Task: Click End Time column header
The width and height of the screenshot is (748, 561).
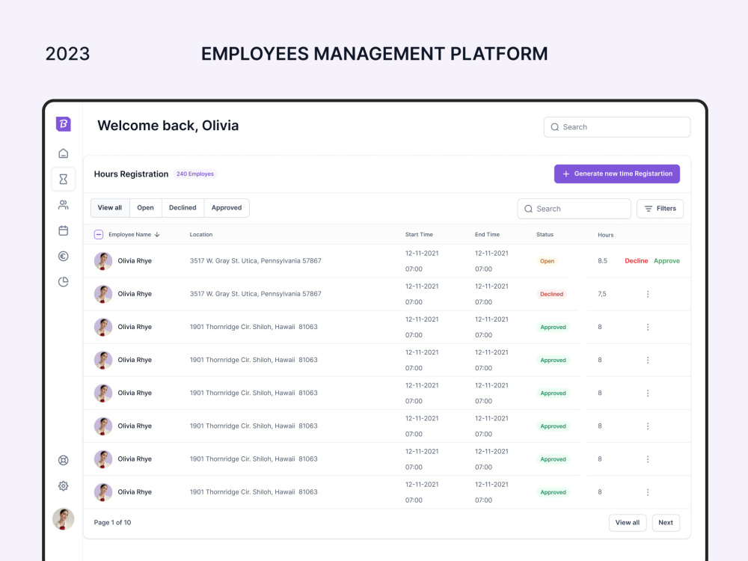Action: pos(487,235)
